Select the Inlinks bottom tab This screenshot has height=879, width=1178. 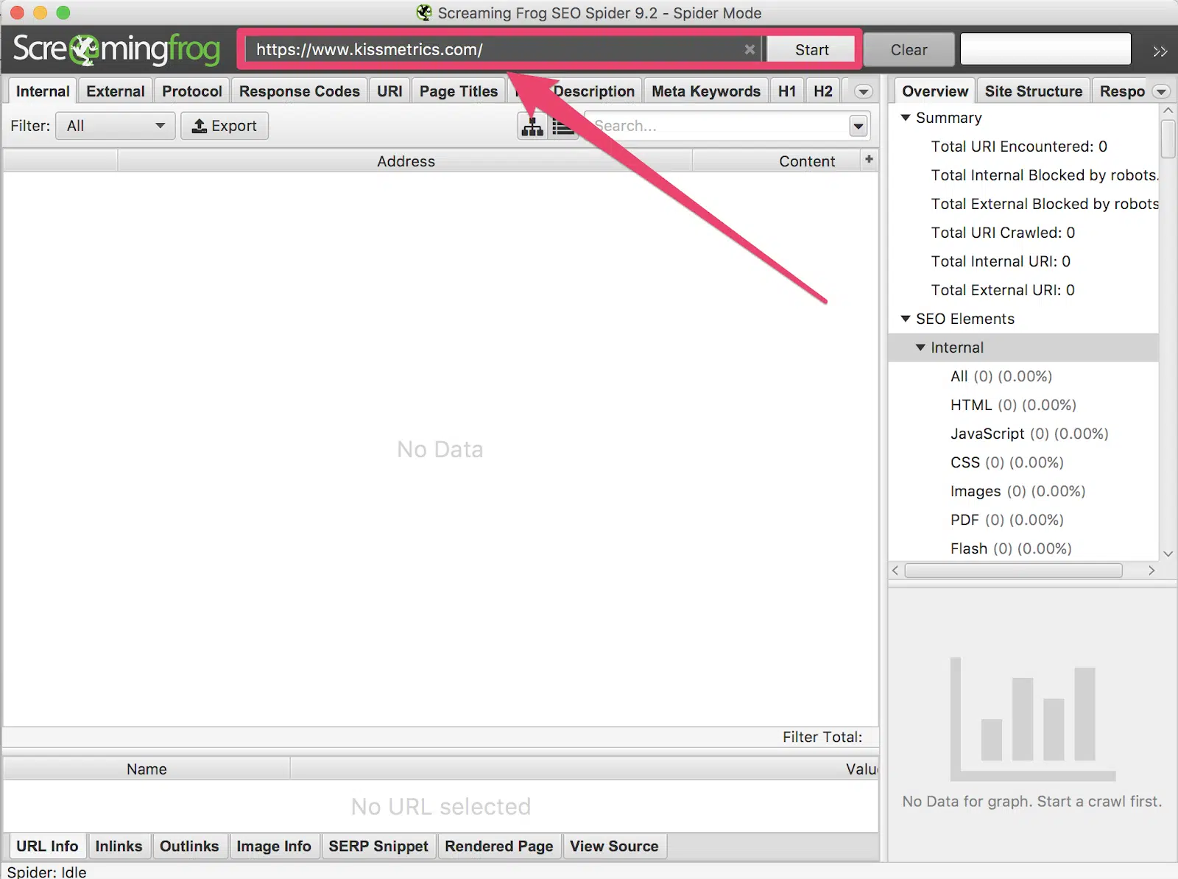119,846
